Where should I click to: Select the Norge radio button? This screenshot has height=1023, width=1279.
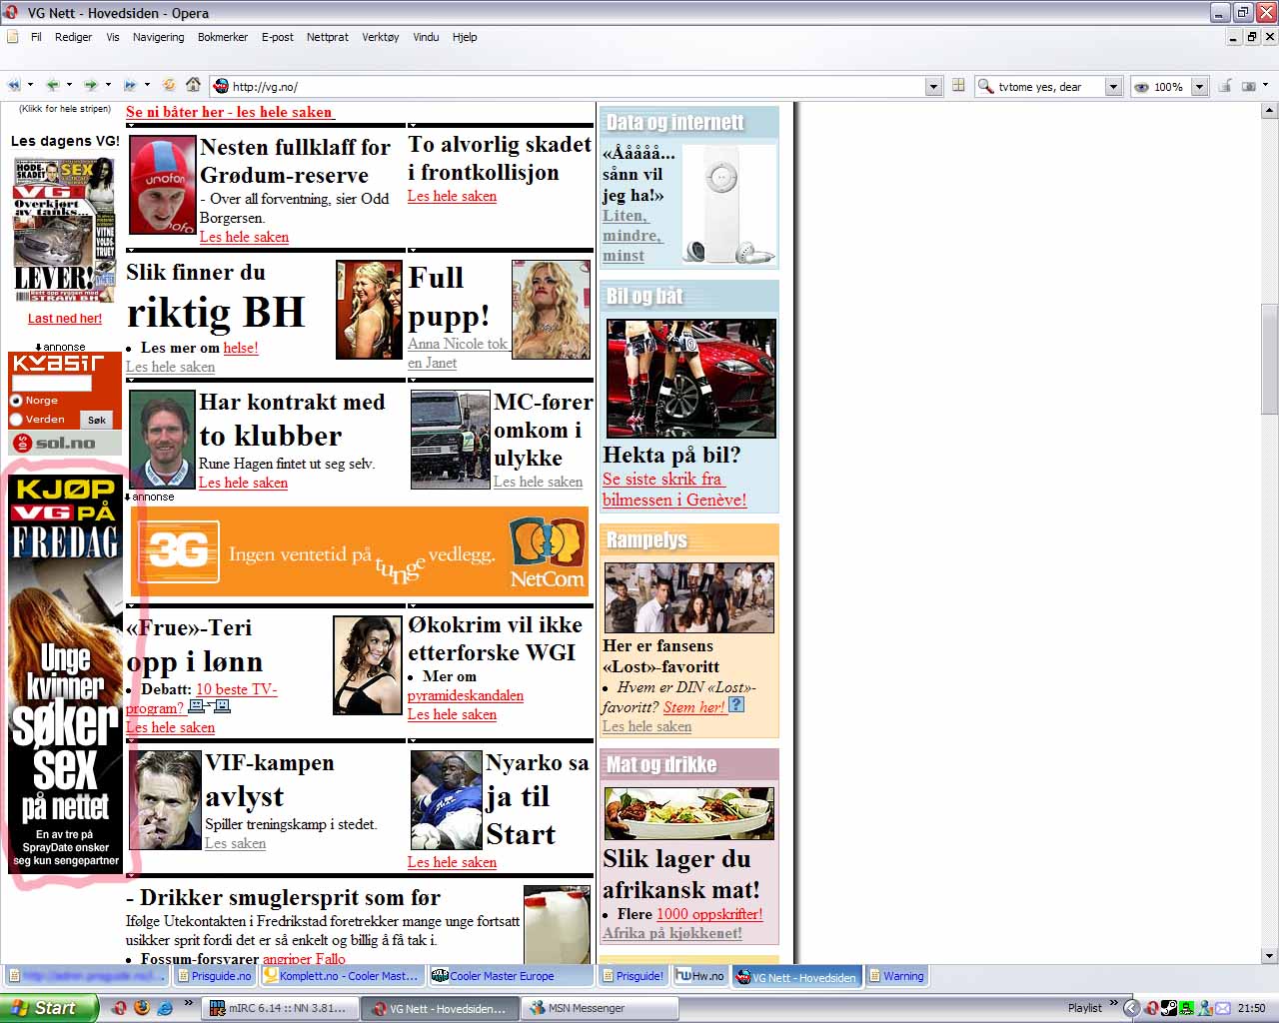[16, 401]
